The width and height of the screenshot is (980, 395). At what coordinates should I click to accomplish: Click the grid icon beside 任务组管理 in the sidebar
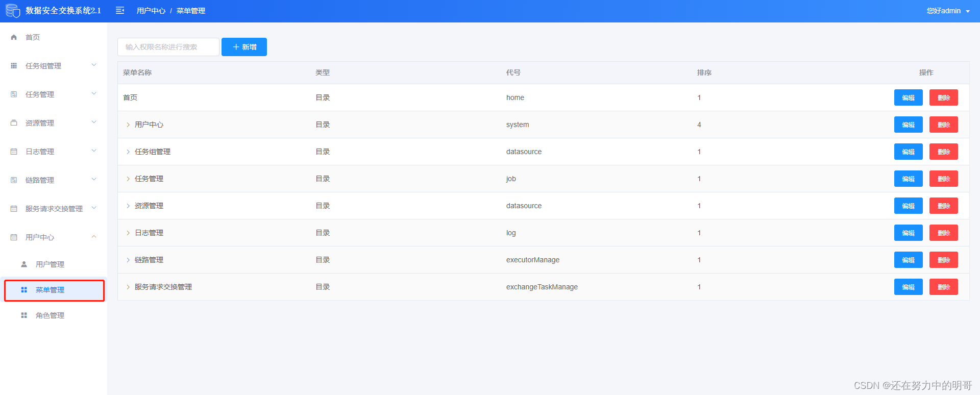coord(14,66)
